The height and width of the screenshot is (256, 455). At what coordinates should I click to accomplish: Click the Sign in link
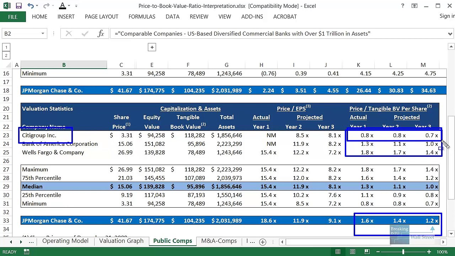point(447,16)
